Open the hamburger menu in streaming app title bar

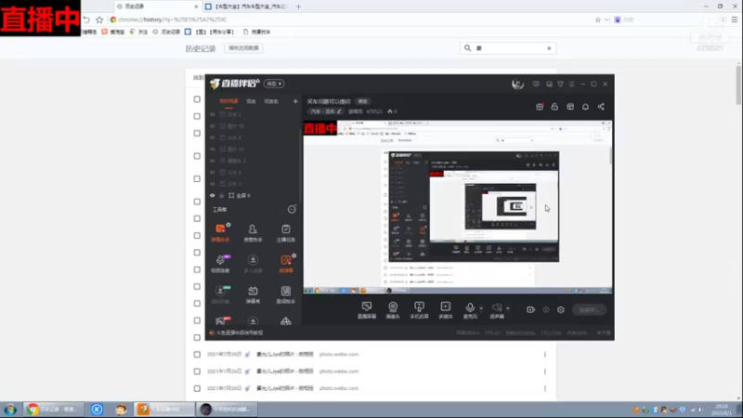point(571,84)
